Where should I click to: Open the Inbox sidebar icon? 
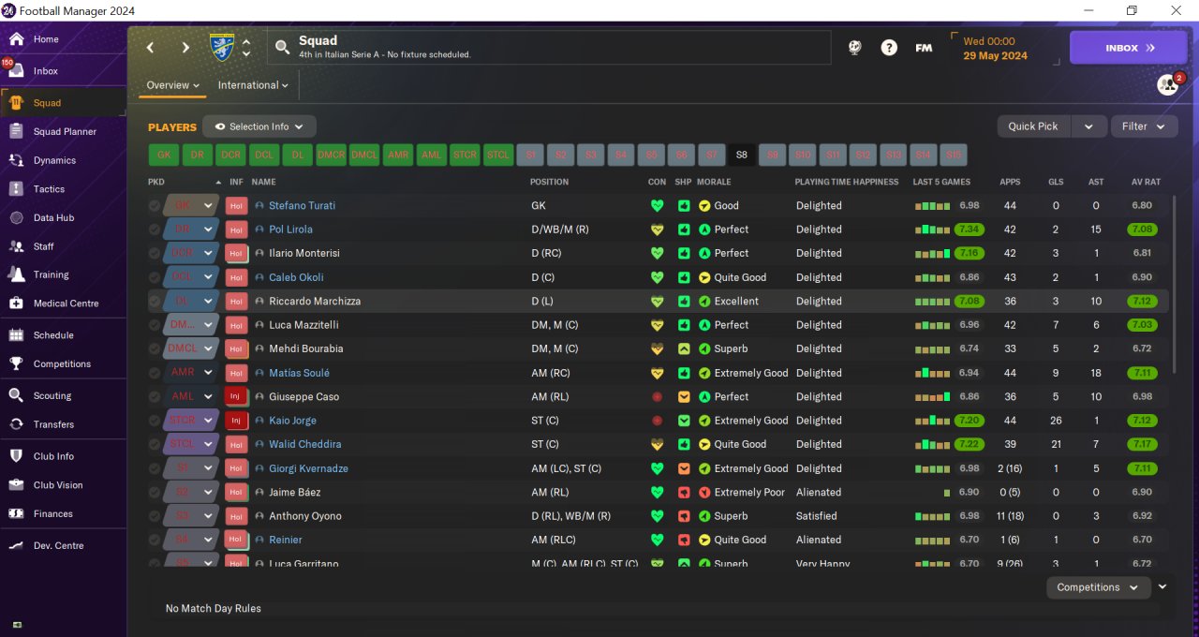(x=16, y=71)
